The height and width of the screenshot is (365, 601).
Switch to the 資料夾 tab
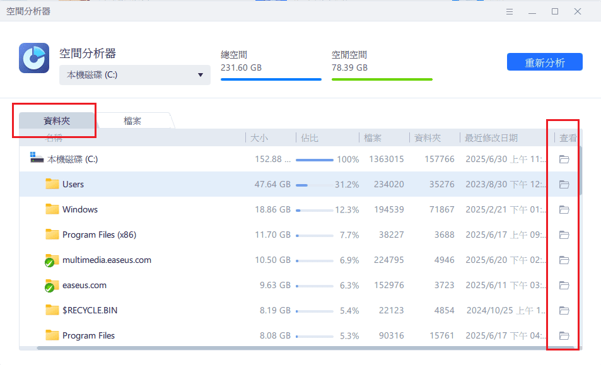coord(56,120)
